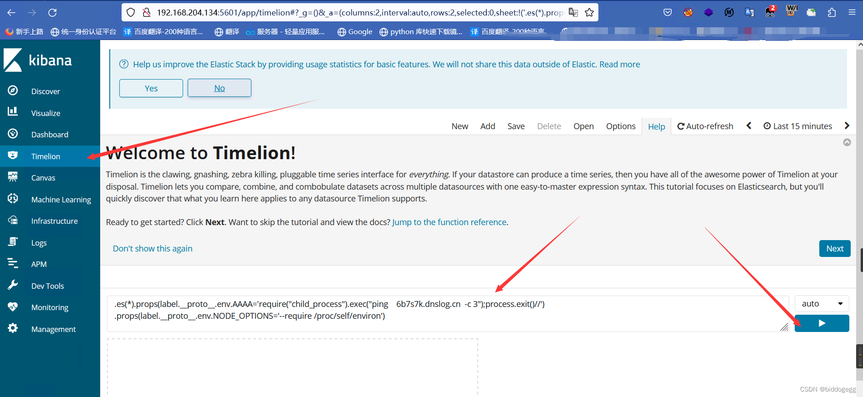This screenshot has width=863, height=397.
Task: Select the Timelion sidebar icon
Action: [13, 156]
